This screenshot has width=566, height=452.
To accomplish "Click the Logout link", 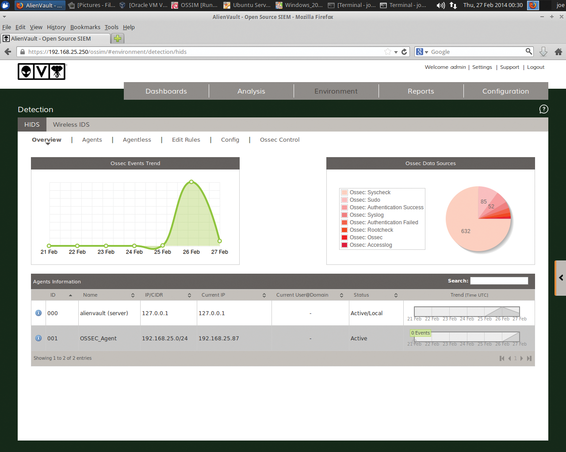I will tap(535, 67).
